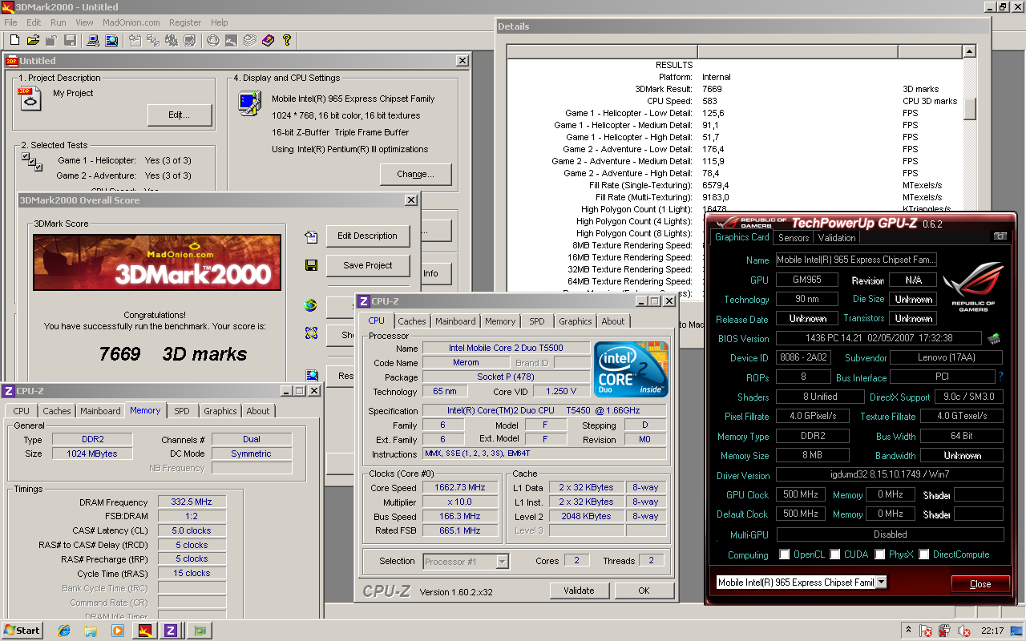Image resolution: width=1026 pixels, height=641 pixels.
Task: Switch to CPU-Z taskbar button
Action: click(x=171, y=631)
